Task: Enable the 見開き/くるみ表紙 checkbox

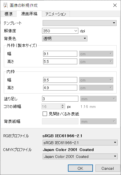Action: 45,114
